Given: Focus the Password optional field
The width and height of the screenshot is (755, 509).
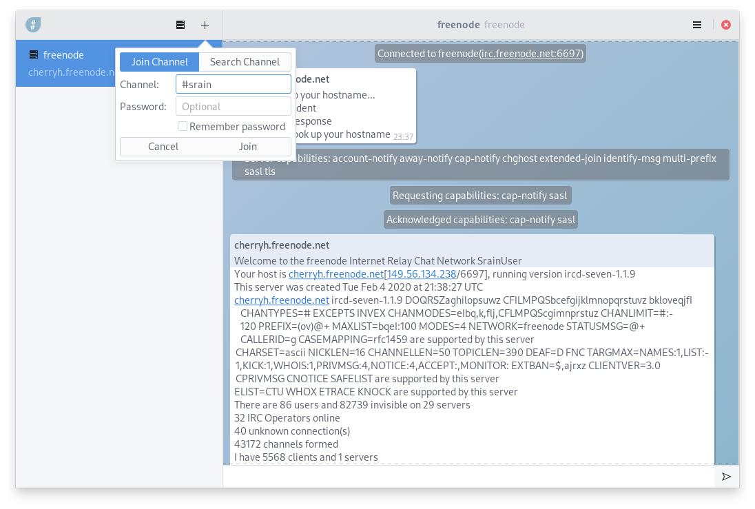Looking at the screenshot, I should pyautogui.click(x=234, y=107).
